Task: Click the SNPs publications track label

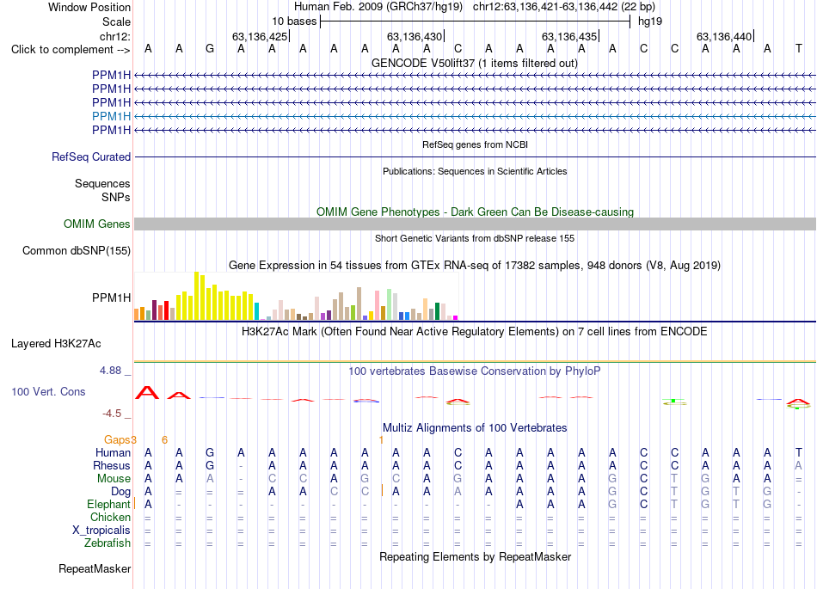Action: click(x=116, y=198)
